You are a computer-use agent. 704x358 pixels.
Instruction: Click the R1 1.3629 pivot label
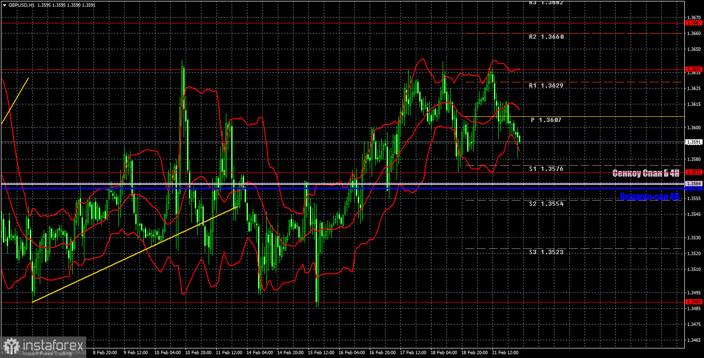pos(546,85)
